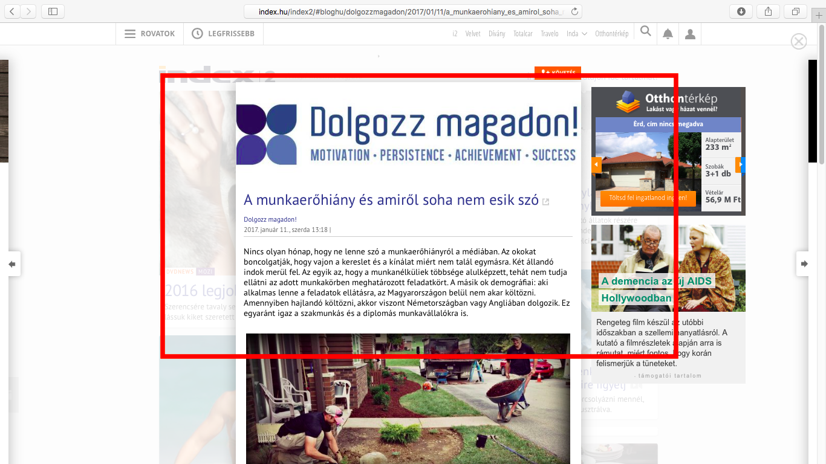This screenshot has width=826, height=464.
Task: Show next property in Otthontérkép ad
Action: click(x=740, y=164)
